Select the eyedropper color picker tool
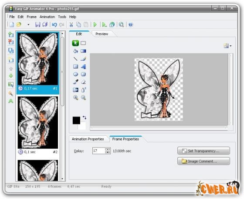 pyautogui.click(x=75, y=82)
